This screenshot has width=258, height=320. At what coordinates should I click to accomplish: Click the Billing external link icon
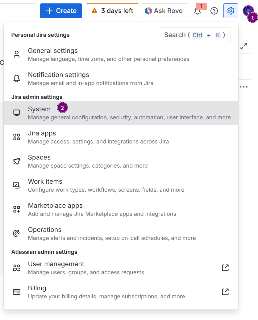coord(225,292)
